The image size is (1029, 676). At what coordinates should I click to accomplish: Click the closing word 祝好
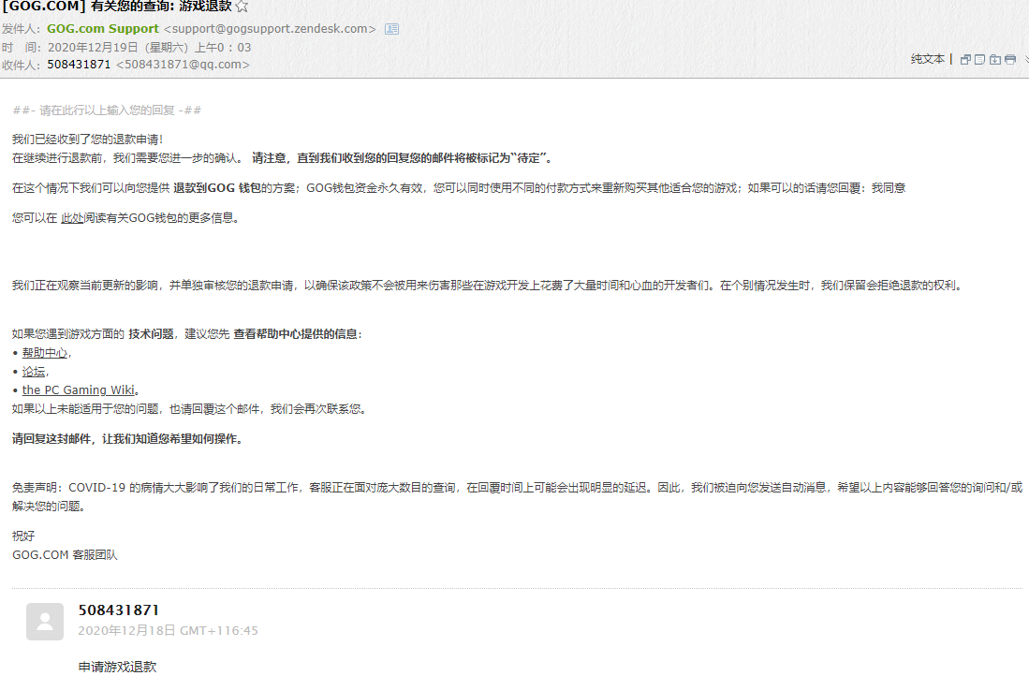click(x=23, y=536)
